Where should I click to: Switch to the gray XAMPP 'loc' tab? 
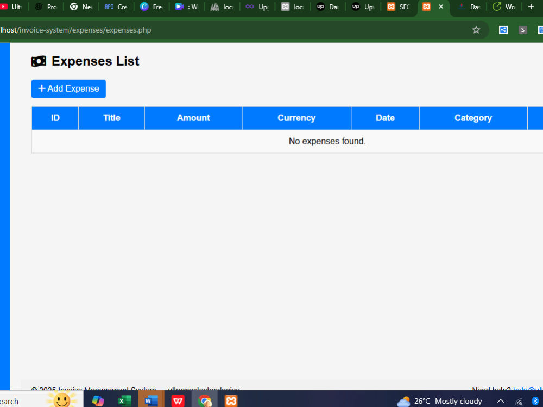(x=293, y=7)
